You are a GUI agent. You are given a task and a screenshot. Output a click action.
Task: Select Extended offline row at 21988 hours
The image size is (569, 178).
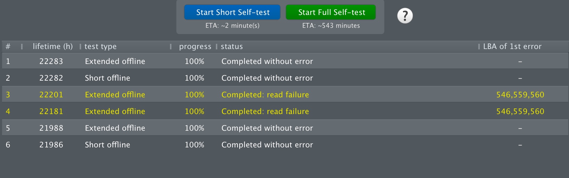[x=285, y=128]
